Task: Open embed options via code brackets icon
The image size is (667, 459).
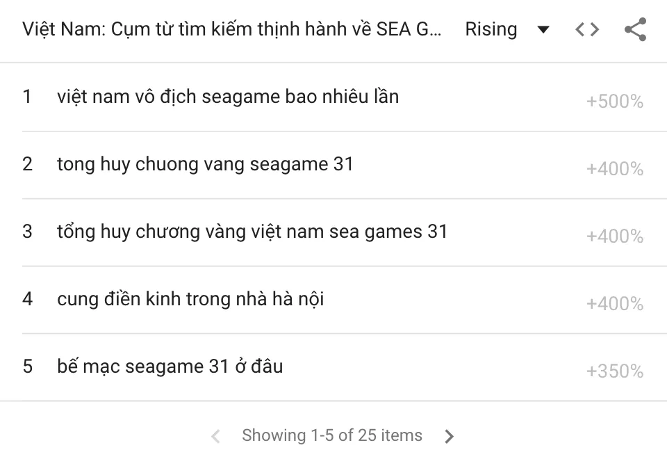Action: pyautogui.click(x=586, y=29)
